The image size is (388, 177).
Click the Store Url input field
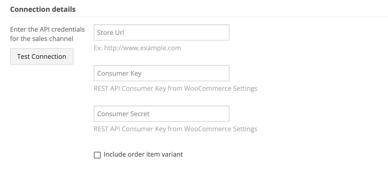tap(161, 32)
